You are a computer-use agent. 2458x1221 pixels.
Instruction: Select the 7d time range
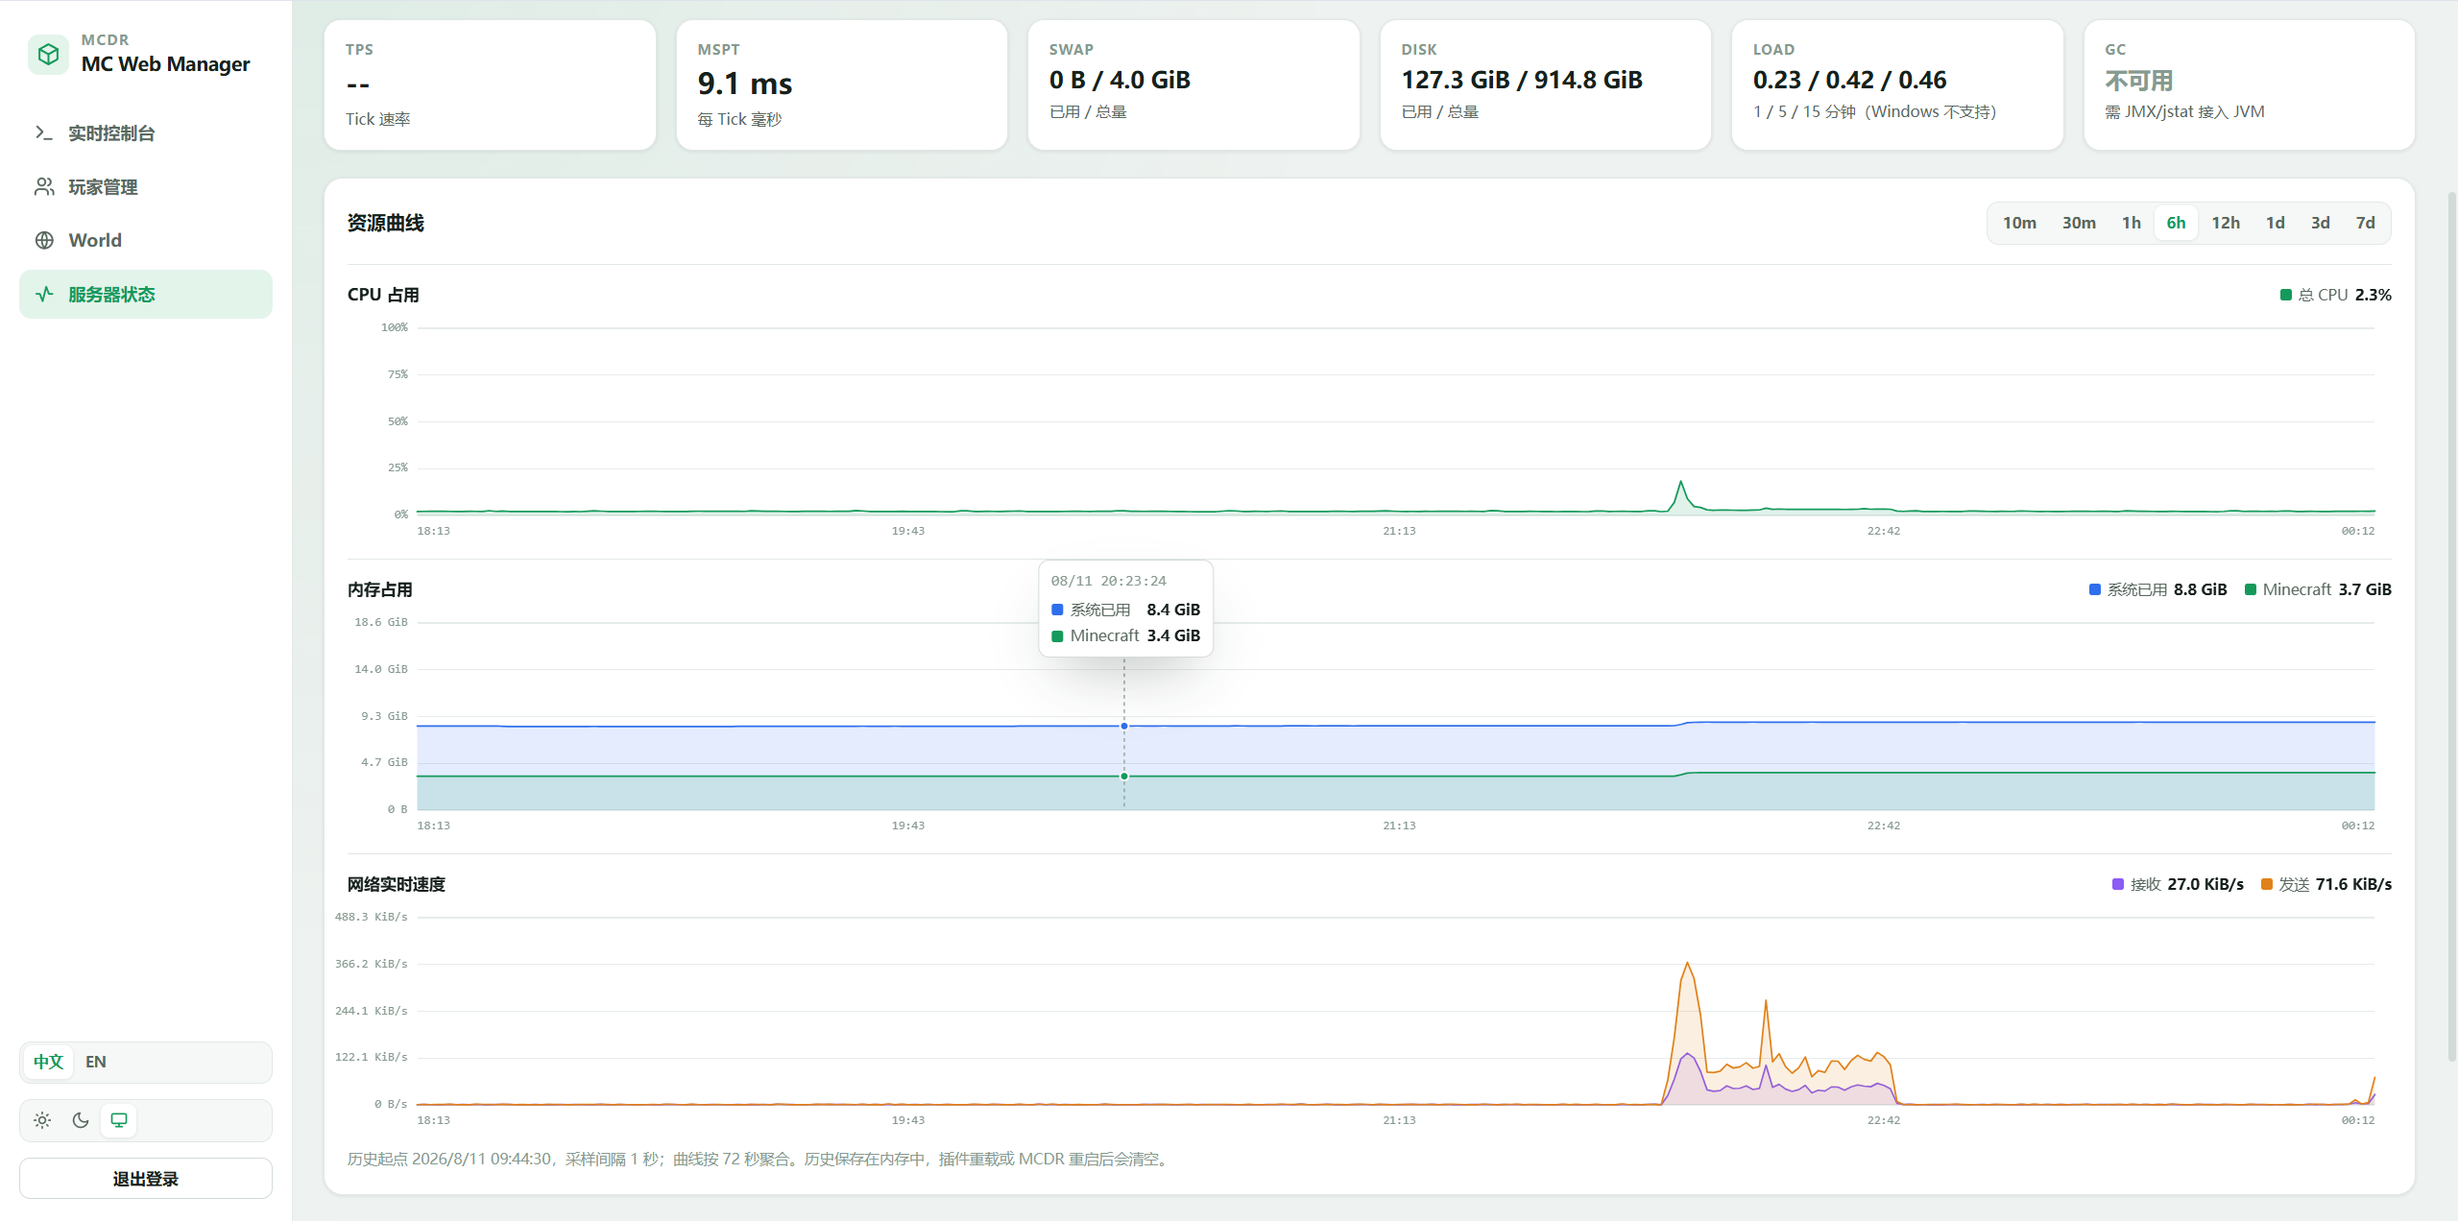pyautogui.click(x=2366, y=223)
